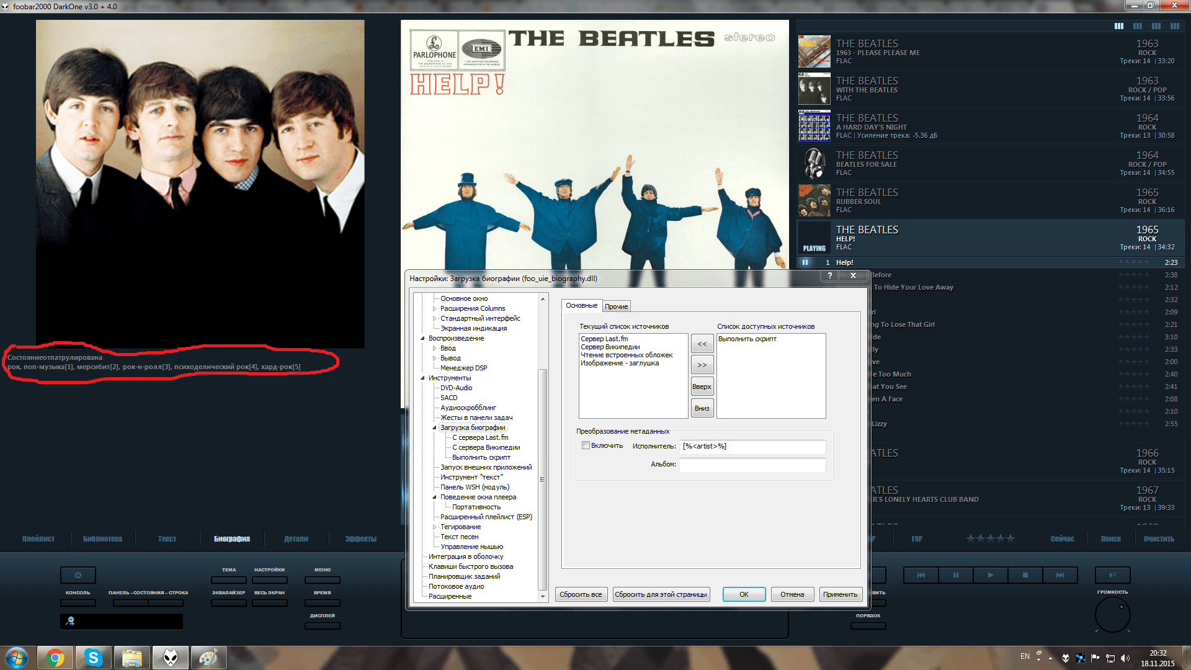The height and width of the screenshot is (670, 1191).
Task: Expand the Тегирование tree node
Action: (434, 527)
